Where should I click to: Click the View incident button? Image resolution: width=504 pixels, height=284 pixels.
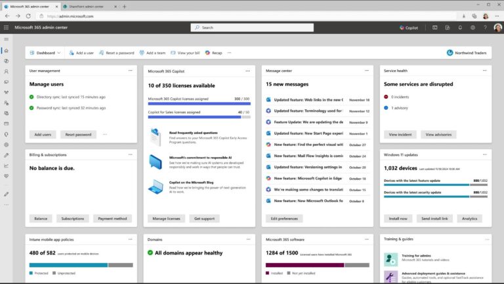400,135
